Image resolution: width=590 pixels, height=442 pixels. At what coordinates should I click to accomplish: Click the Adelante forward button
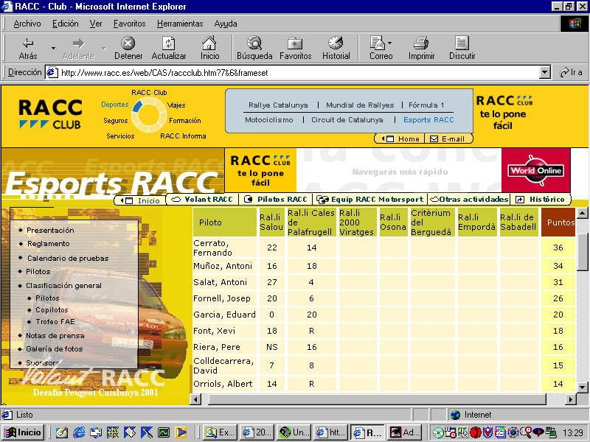(x=78, y=48)
